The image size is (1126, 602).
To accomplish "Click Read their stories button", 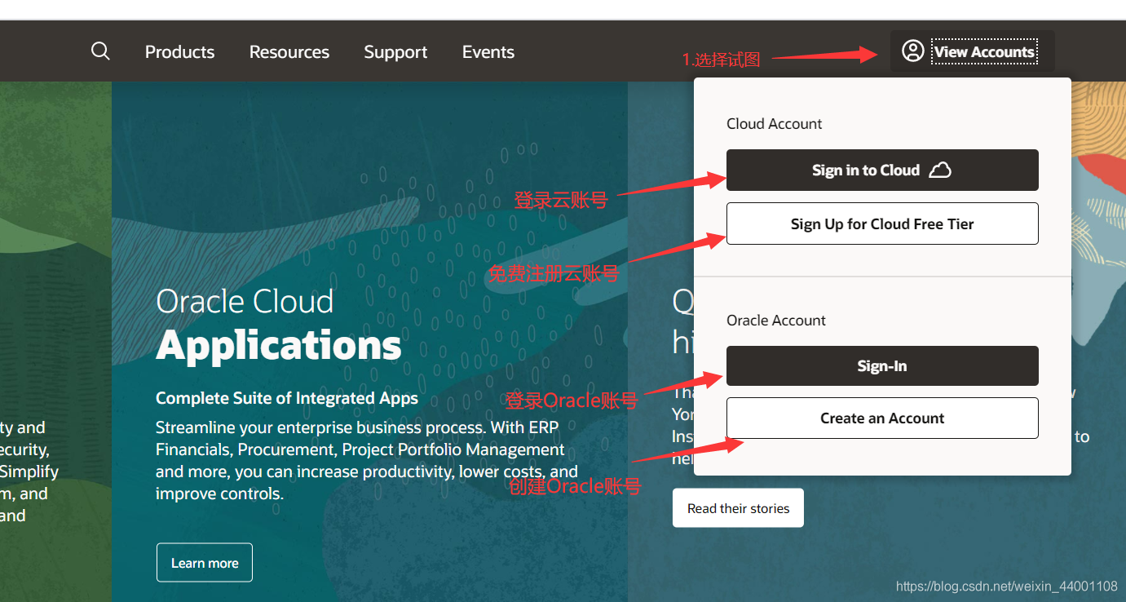I will [x=738, y=508].
